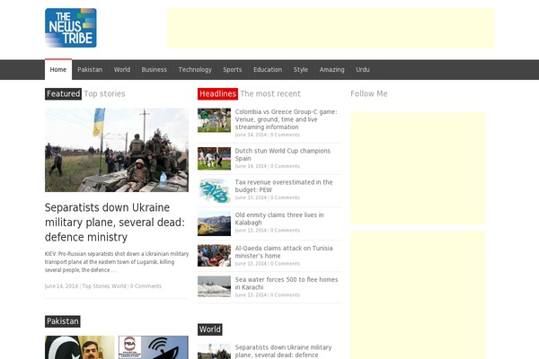539x359 pixels.
Task: View comments on Kalabagh enmity article
Action: click(x=285, y=231)
